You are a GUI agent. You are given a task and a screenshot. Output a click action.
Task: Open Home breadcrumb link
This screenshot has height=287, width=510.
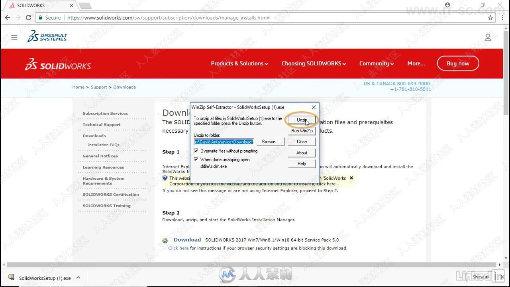click(x=78, y=87)
